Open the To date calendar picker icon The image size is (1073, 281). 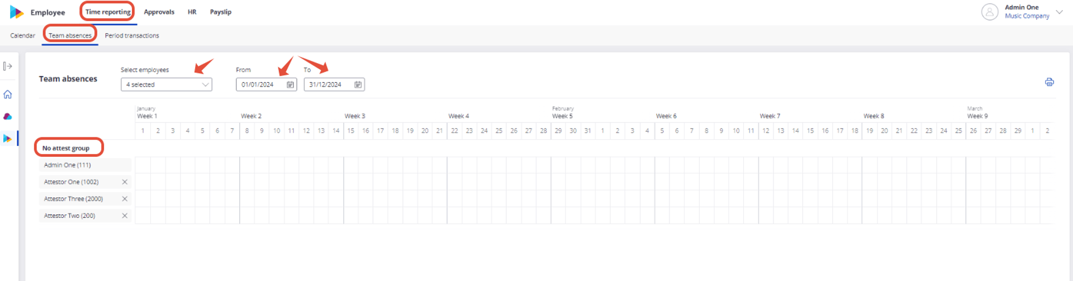[358, 84]
